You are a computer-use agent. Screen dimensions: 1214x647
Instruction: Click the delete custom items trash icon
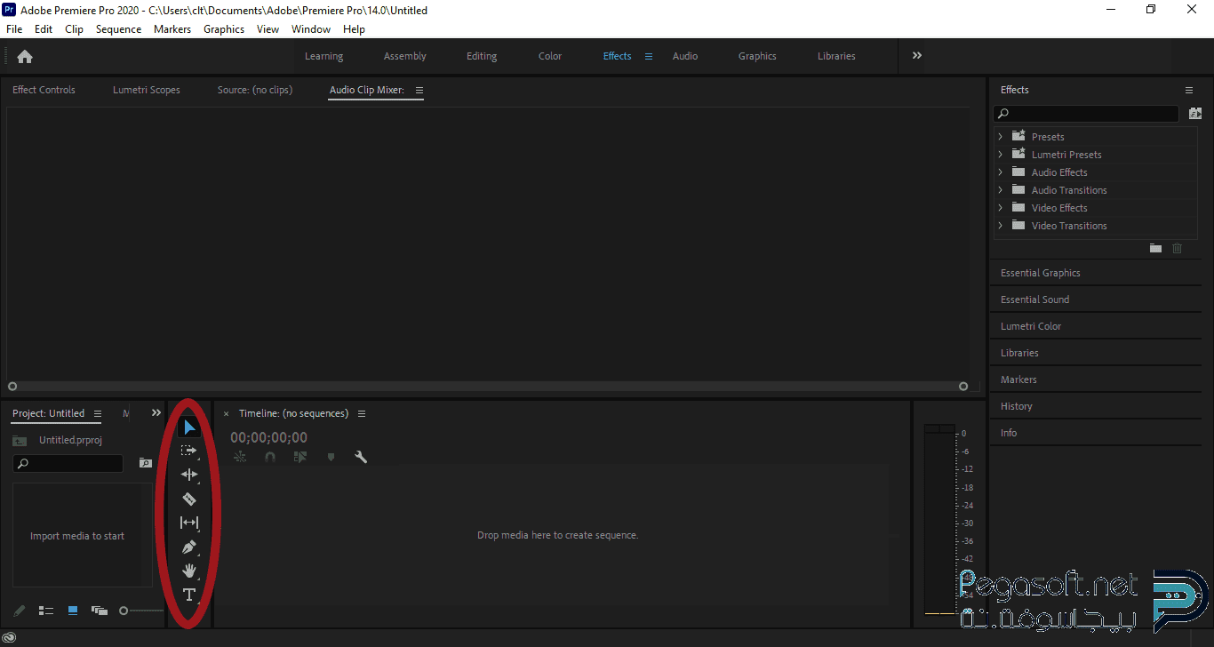click(x=1177, y=248)
